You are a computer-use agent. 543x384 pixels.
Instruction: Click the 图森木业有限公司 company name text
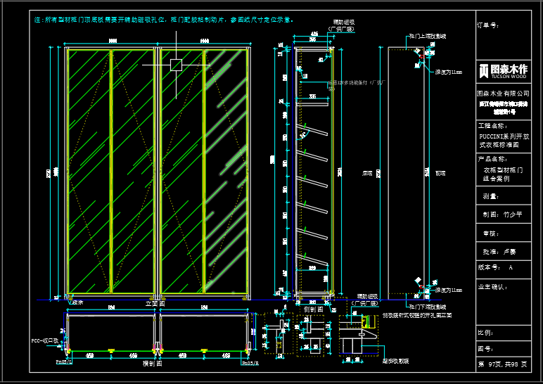pos(502,93)
